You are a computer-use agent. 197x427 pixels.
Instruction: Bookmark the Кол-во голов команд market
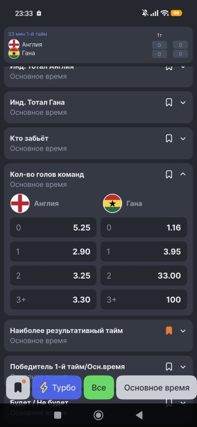coord(169,175)
